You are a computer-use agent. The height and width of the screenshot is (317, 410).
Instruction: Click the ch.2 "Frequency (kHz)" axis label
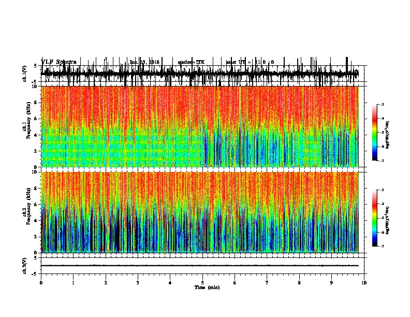[29, 206]
